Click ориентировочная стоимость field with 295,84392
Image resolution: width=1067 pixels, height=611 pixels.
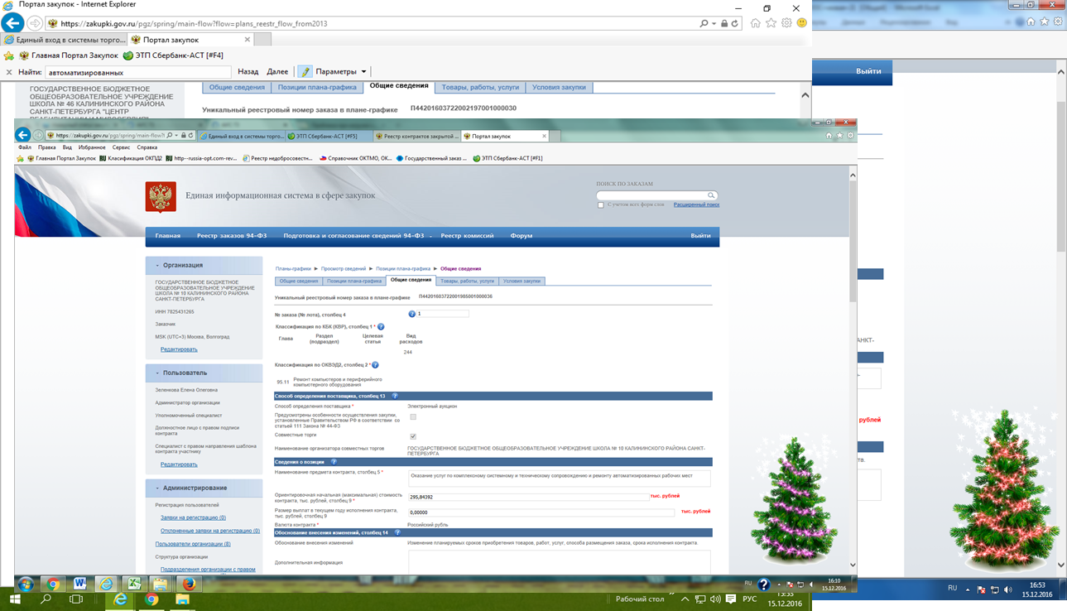tap(529, 497)
